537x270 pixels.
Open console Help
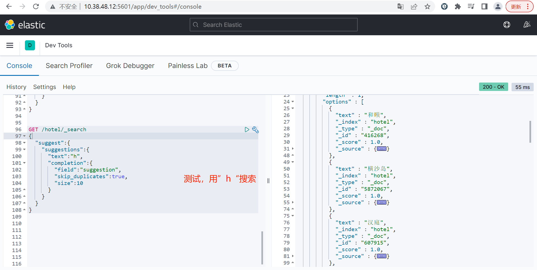(x=69, y=87)
